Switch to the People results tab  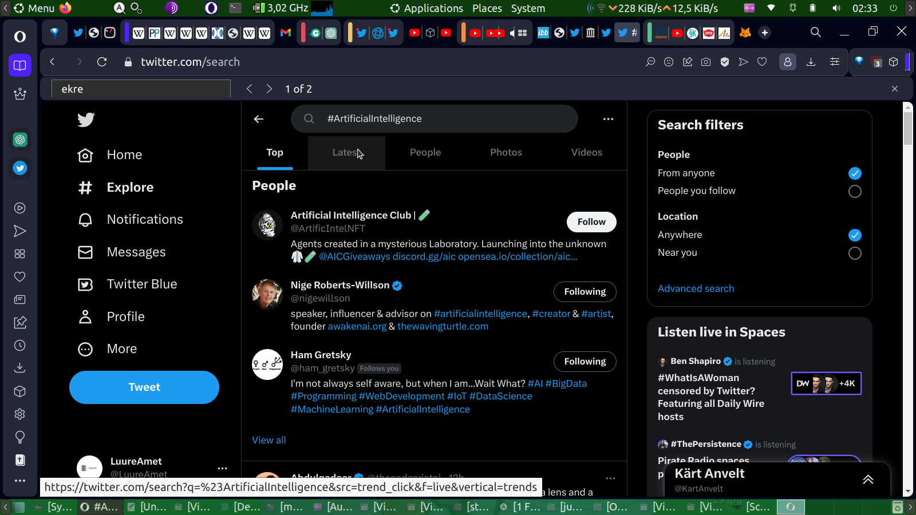point(425,153)
